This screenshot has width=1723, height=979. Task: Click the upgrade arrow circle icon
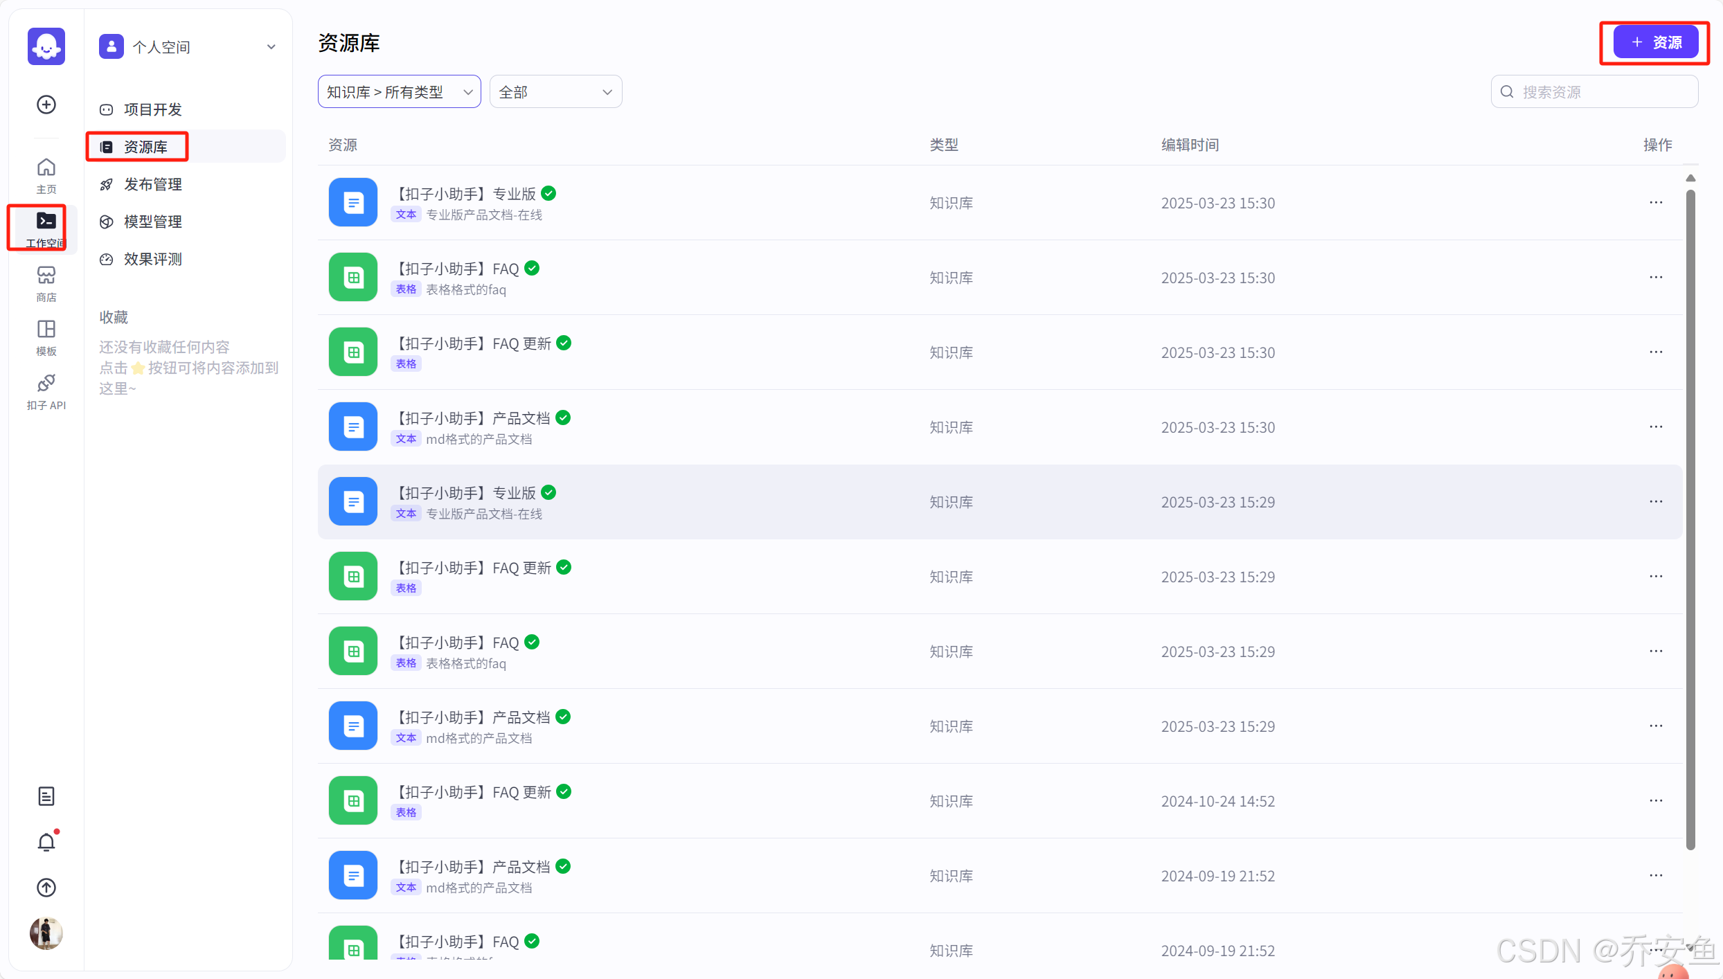pyautogui.click(x=46, y=888)
